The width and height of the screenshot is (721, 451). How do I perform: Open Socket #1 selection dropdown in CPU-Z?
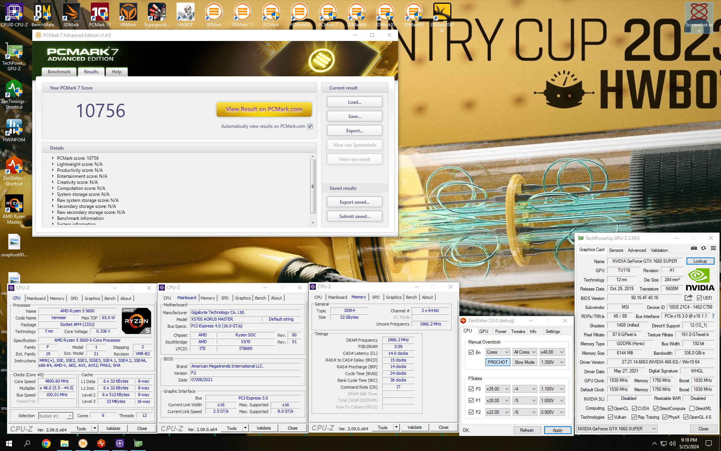pos(56,416)
